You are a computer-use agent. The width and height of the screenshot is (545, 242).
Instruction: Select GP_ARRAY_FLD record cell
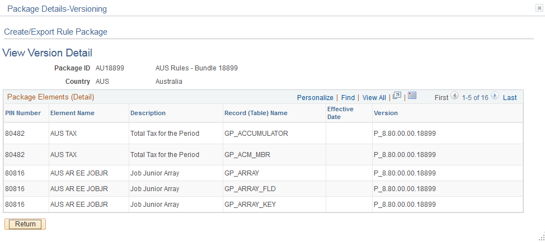click(x=250, y=188)
